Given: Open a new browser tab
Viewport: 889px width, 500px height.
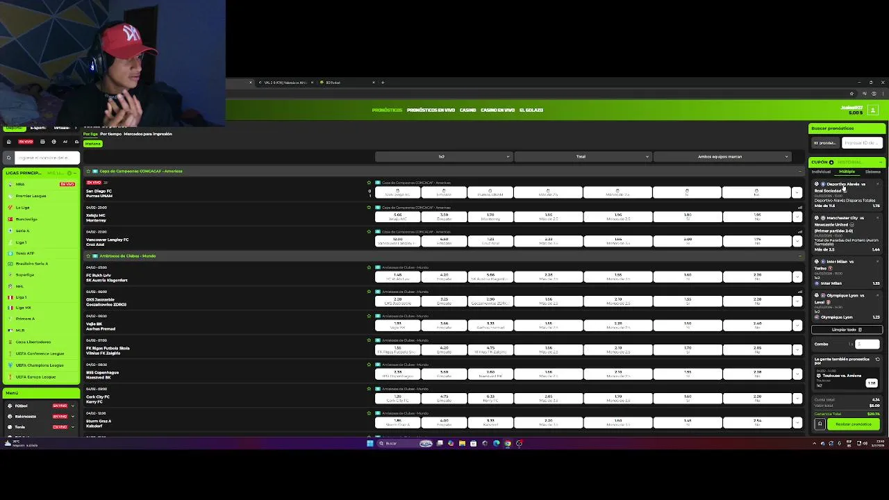Looking at the screenshot, I should 382,83.
